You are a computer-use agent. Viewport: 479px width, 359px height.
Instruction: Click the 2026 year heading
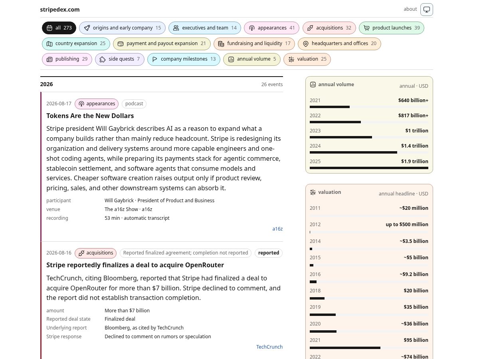(x=47, y=84)
